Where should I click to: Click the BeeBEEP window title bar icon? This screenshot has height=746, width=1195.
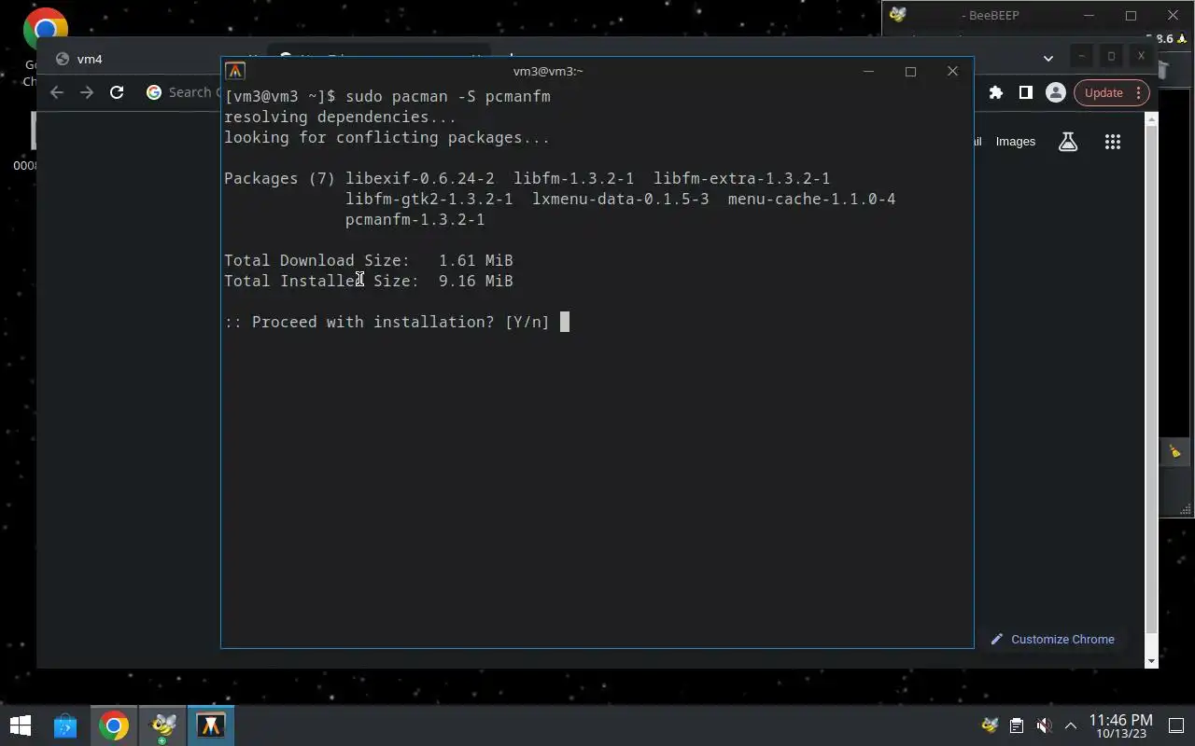[898, 15]
